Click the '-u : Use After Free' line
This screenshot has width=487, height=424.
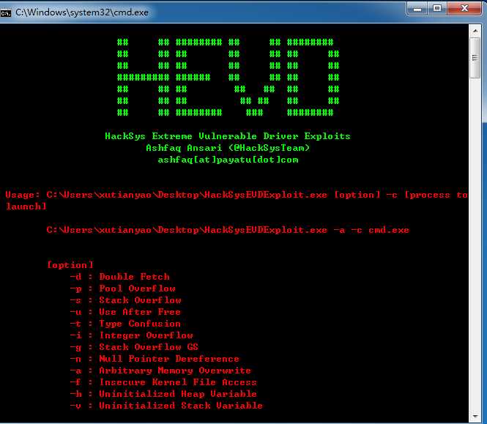pos(125,311)
